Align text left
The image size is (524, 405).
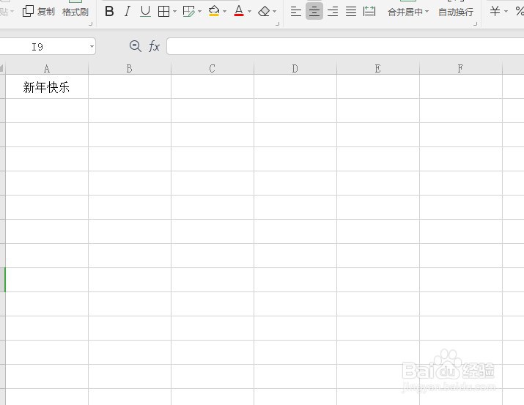296,12
